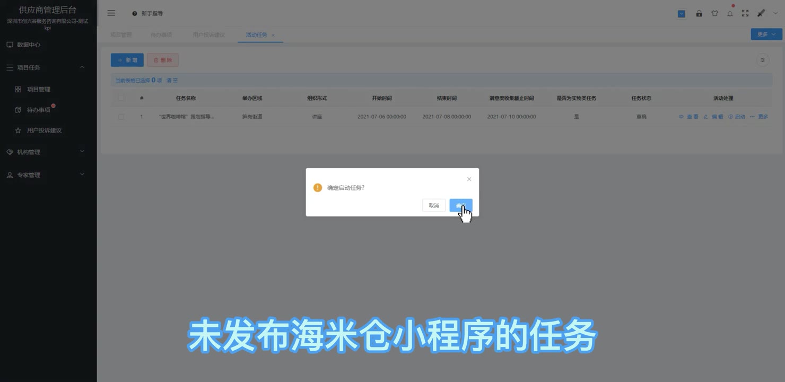Click the 2021-07-06 00:00:00 start time cell
The image size is (785, 382).
coord(382,117)
